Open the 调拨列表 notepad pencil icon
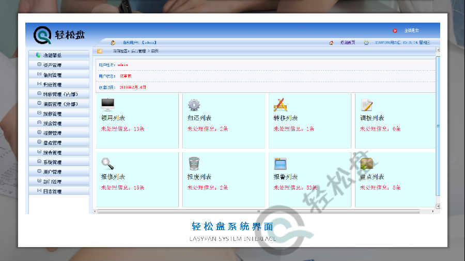Image resolution: width=465 pixels, height=261 pixels. [x=367, y=105]
